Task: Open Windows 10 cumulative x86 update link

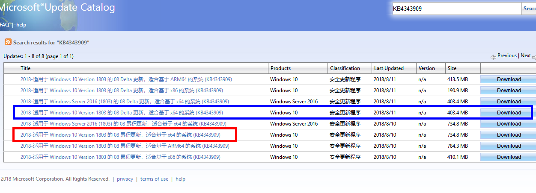Action: tap(120, 157)
